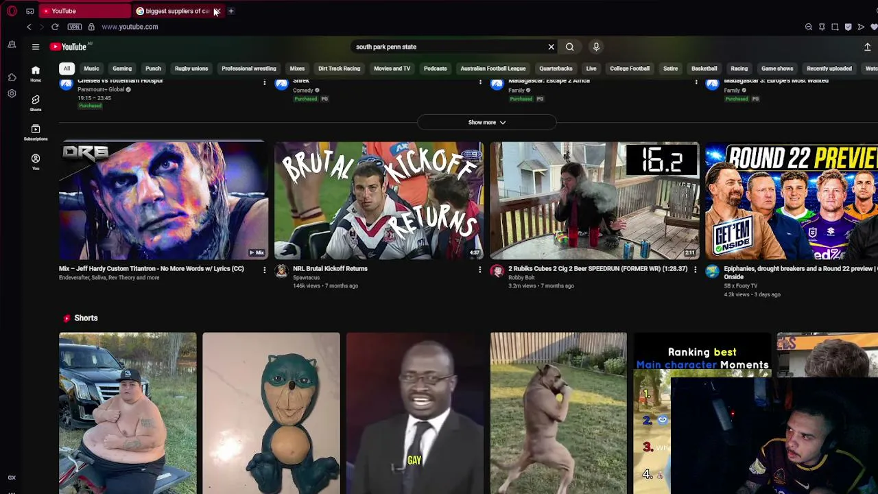This screenshot has width=878, height=494.
Task: Open Shorts from the sidebar
Action: [36, 103]
